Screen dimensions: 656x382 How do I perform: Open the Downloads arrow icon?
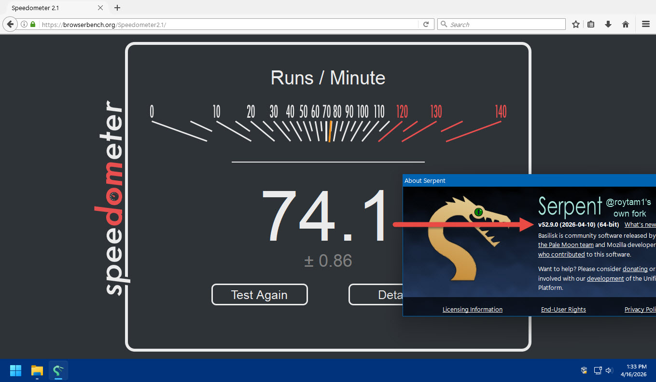(x=608, y=24)
